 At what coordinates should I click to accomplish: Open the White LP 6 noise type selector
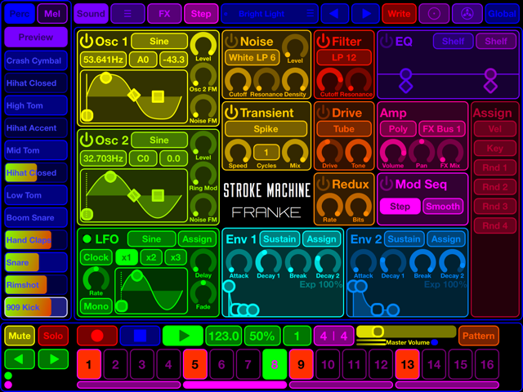[x=253, y=57]
